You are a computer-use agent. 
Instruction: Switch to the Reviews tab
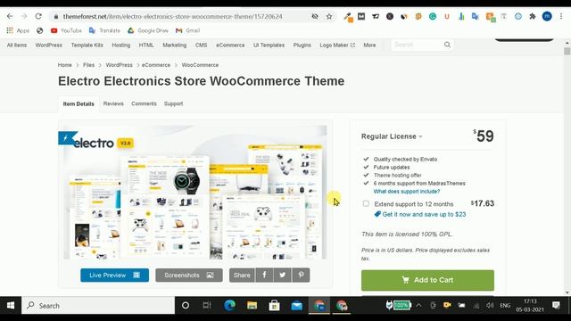[x=113, y=103]
